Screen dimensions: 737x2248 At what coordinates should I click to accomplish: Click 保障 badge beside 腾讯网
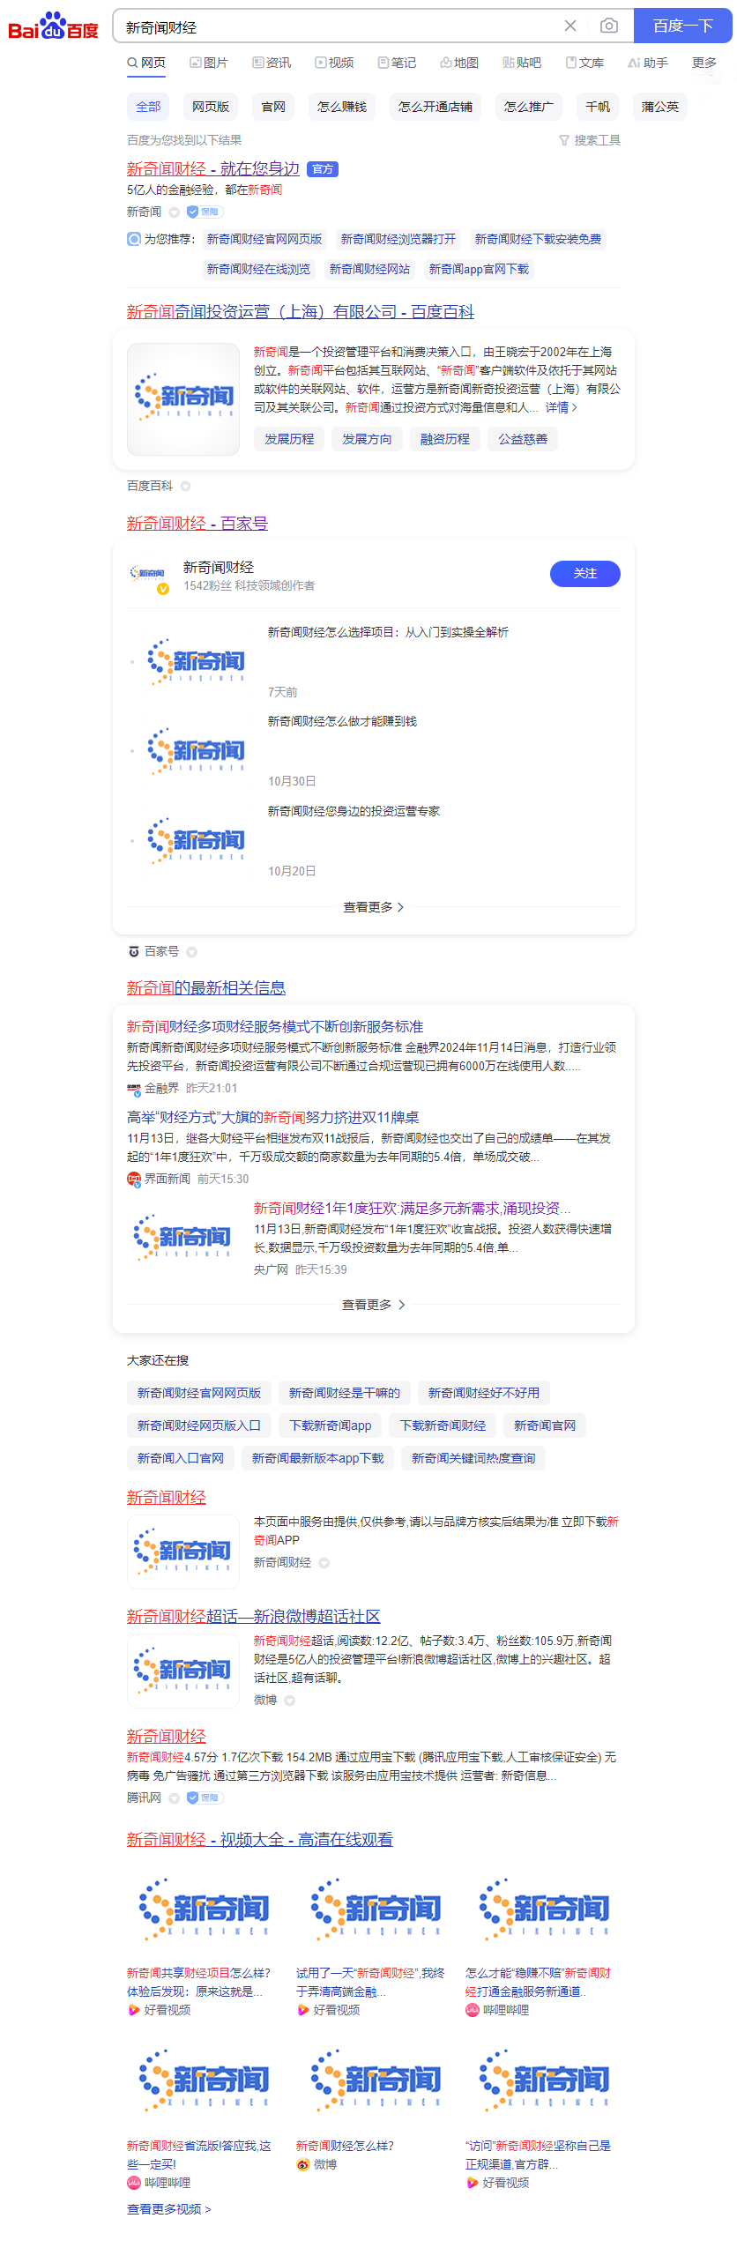tap(205, 1797)
